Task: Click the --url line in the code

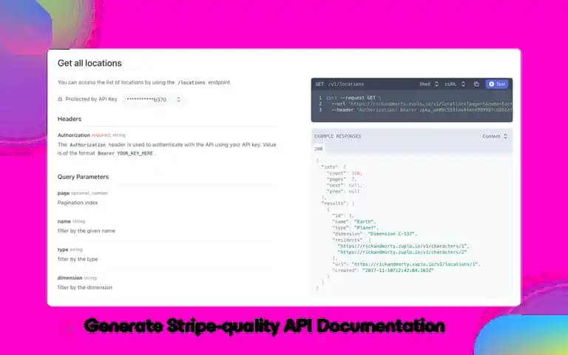Action: (x=422, y=104)
